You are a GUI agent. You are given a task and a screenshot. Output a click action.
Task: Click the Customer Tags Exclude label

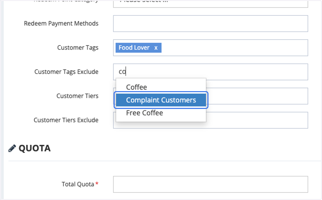click(x=66, y=72)
